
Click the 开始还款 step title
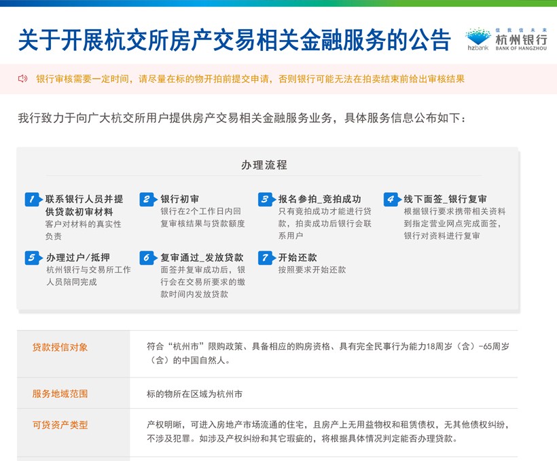[x=298, y=258]
